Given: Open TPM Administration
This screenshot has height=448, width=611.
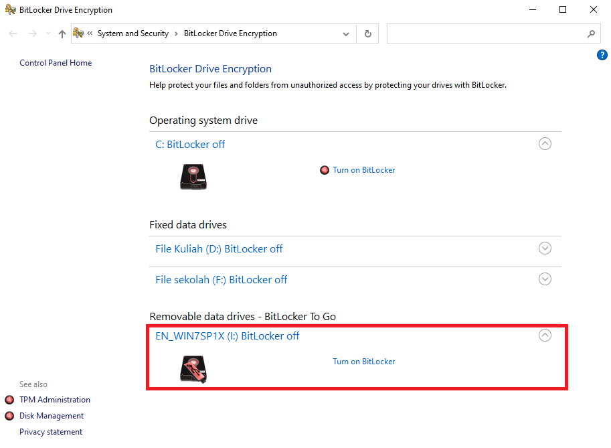Looking at the screenshot, I should 55,400.
